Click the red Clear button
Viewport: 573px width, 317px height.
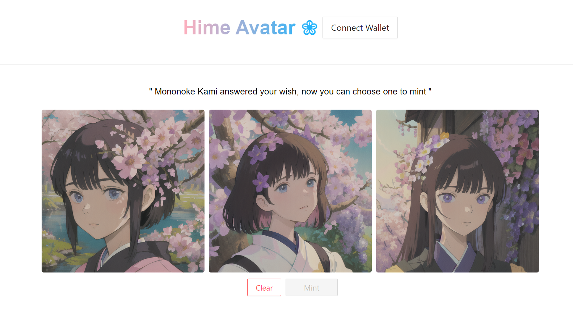tap(264, 287)
